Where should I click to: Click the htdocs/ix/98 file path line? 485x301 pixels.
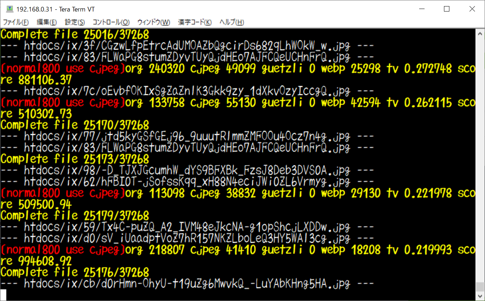[x=187, y=170]
